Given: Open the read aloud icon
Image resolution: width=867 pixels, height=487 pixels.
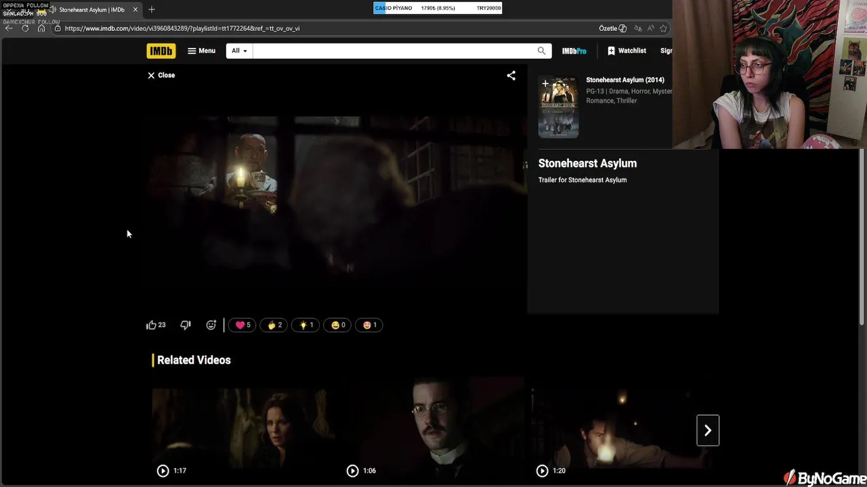Looking at the screenshot, I should pyautogui.click(x=651, y=28).
